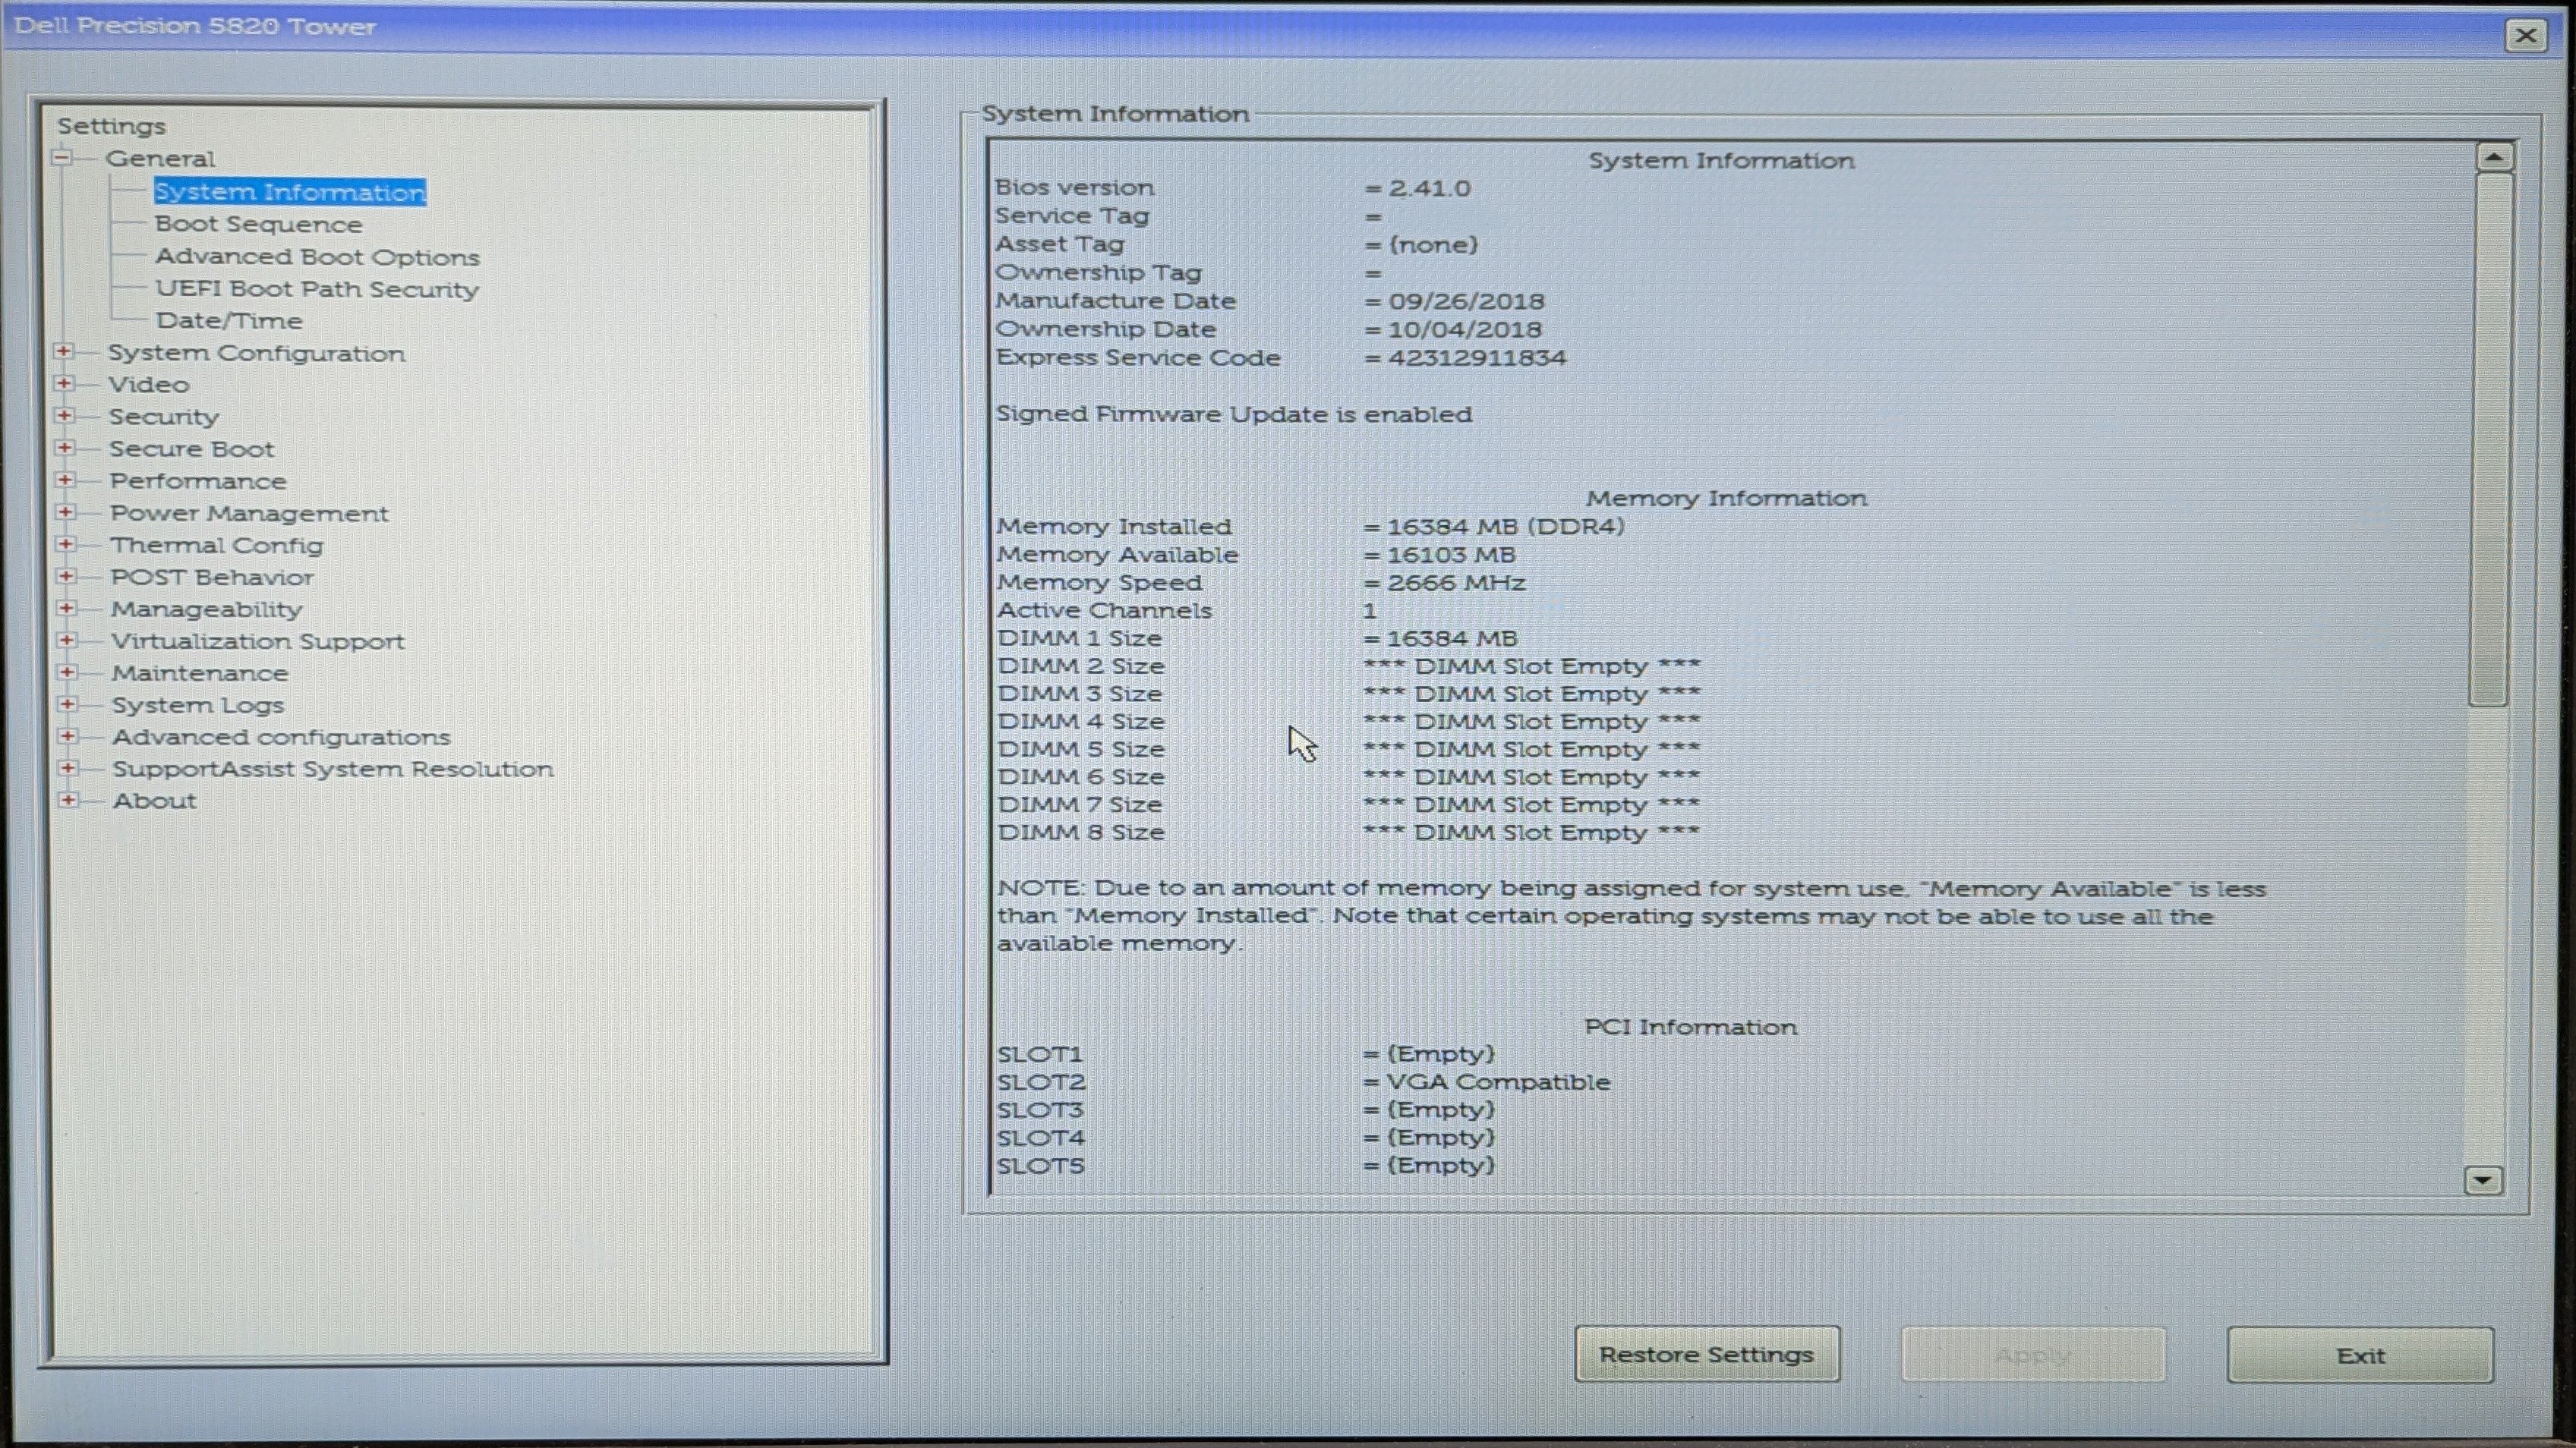Image resolution: width=2576 pixels, height=1448 pixels.
Task: Select the General category label
Action: click(x=160, y=158)
